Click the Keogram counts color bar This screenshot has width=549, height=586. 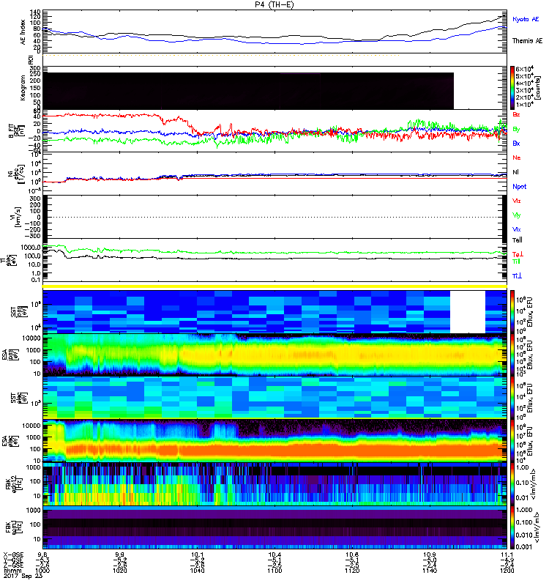click(512, 88)
